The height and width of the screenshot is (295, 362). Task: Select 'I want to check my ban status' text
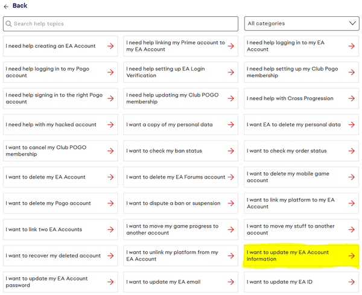[164, 151]
